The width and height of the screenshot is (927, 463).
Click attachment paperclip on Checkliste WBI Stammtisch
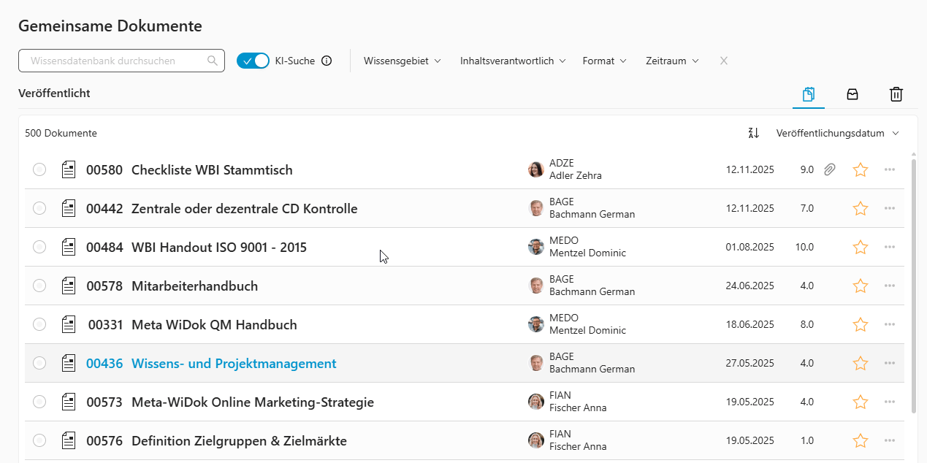coord(829,169)
